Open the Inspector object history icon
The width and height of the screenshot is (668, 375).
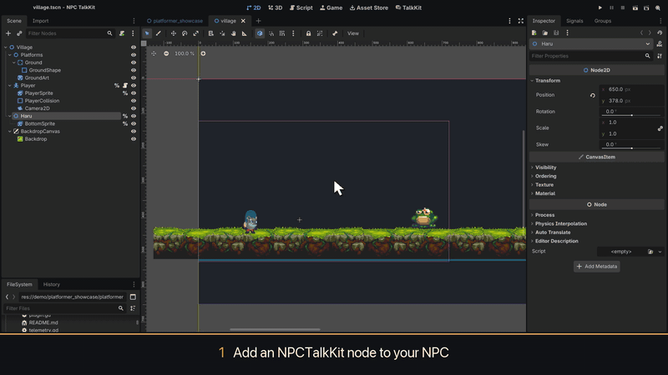pos(660,32)
